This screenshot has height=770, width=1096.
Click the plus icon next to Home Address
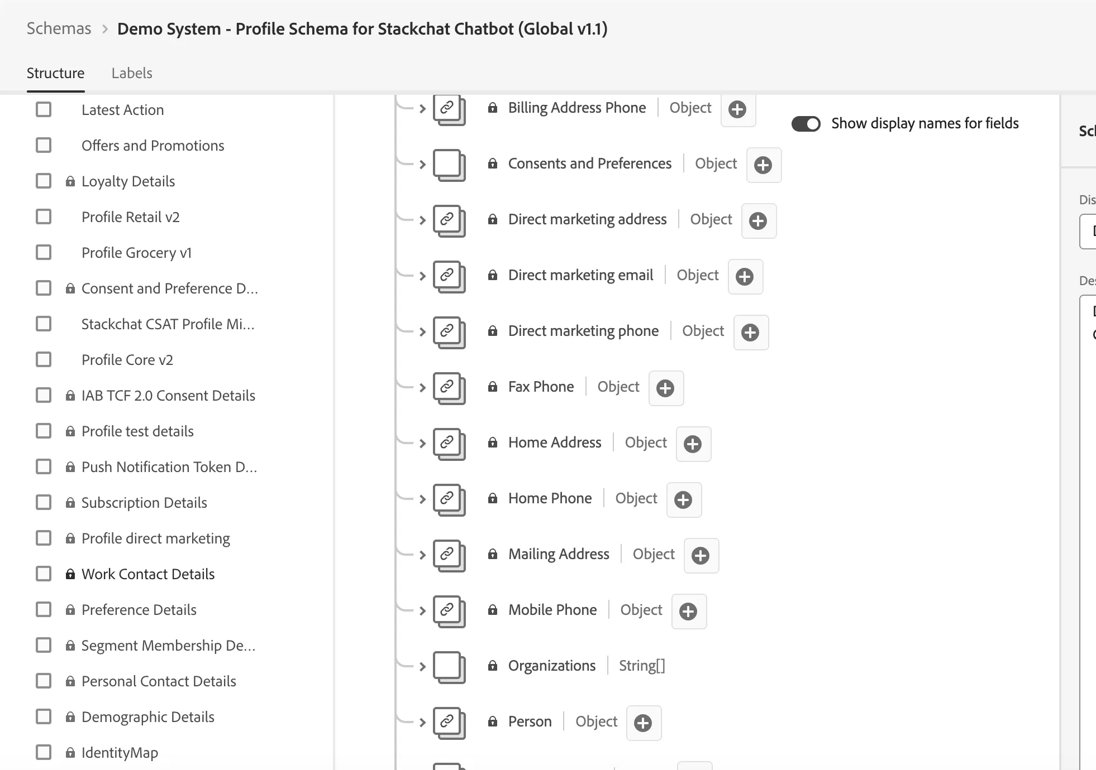click(693, 444)
